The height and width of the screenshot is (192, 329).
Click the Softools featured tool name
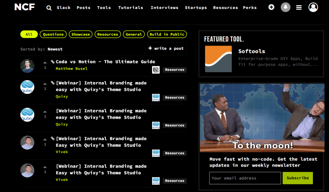point(252,51)
